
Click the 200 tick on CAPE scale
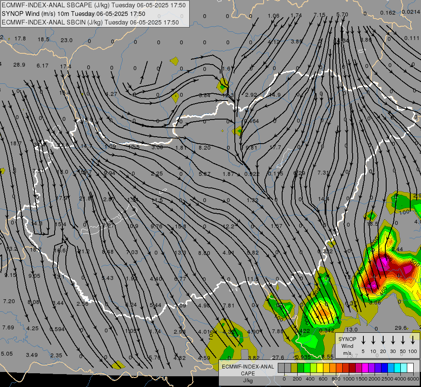(x=297, y=379)
